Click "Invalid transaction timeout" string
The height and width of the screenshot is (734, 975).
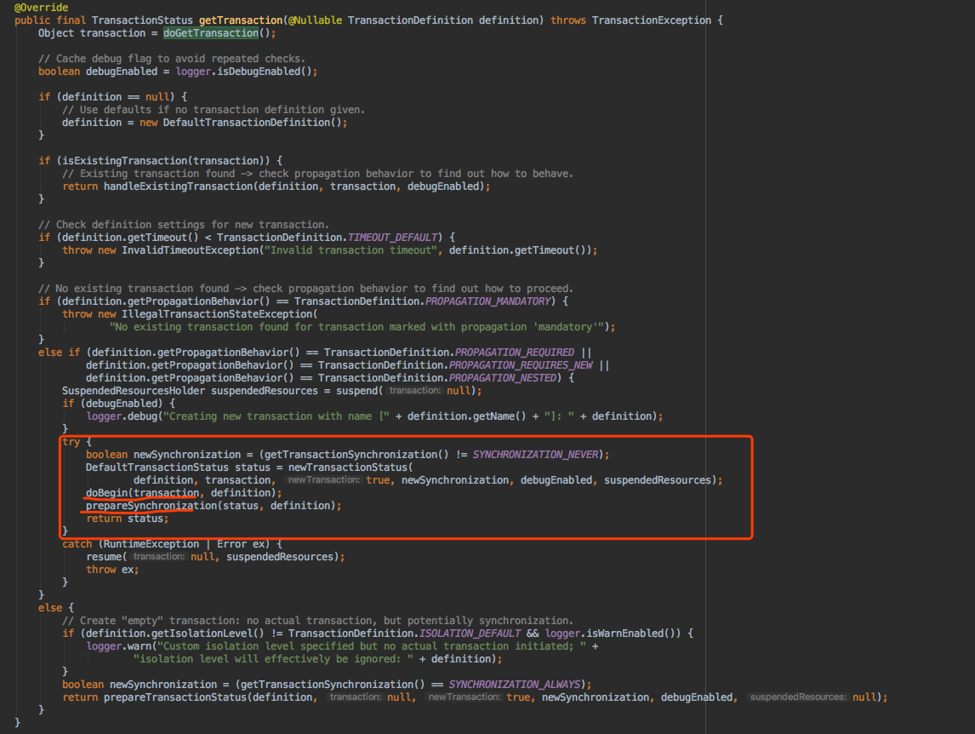click(351, 250)
